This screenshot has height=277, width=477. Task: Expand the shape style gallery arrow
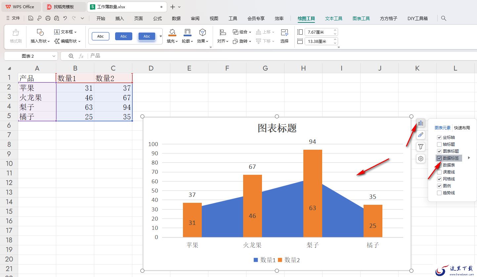click(161, 36)
